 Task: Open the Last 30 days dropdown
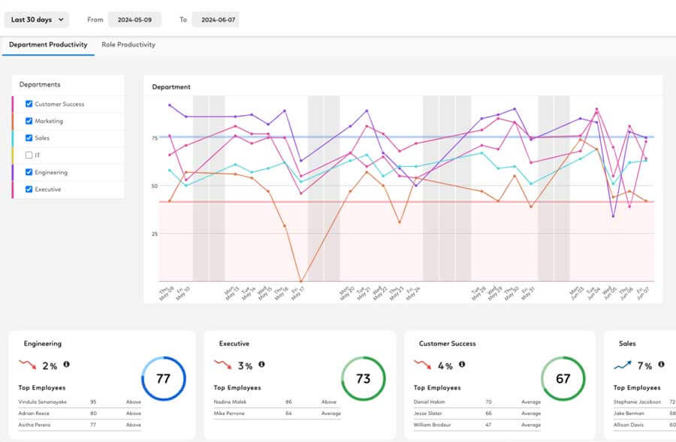click(x=36, y=20)
